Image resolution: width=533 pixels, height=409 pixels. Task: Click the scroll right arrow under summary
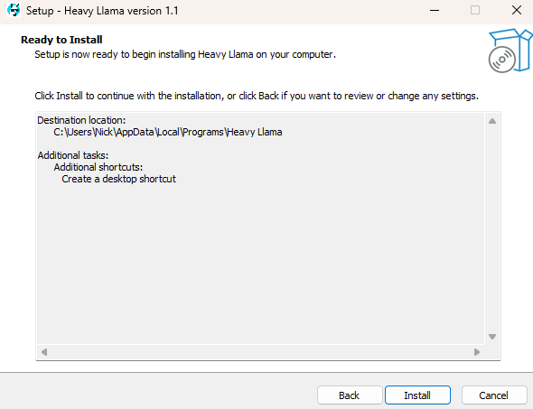click(477, 352)
